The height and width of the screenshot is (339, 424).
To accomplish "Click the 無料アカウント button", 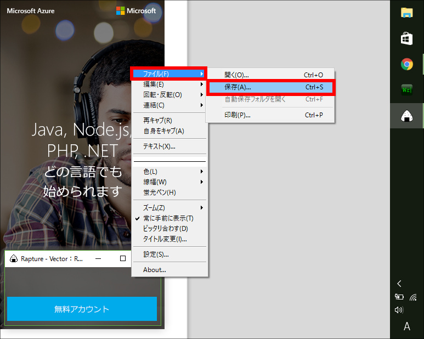I will click(x=82, y=309).
